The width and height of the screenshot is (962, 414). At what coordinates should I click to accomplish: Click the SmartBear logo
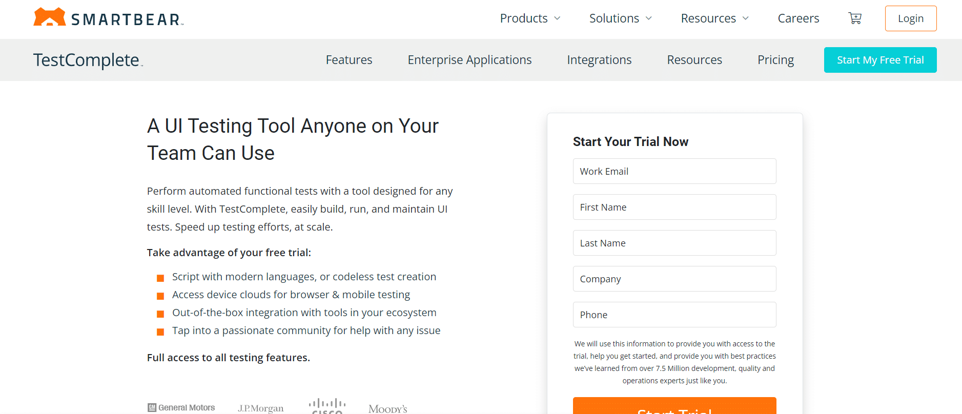(108, 17)
